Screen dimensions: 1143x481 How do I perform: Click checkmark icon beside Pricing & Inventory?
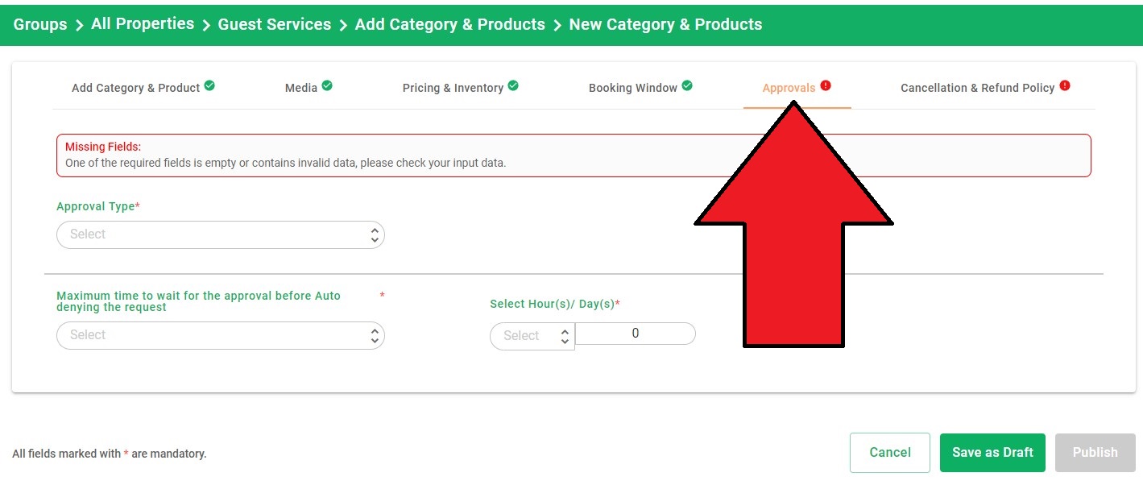point(513,85)
